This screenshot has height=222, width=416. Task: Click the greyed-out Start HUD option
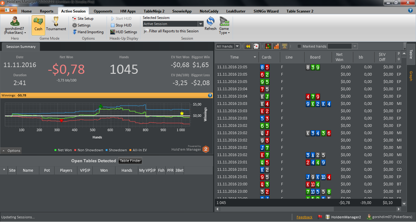coord(121,19)
